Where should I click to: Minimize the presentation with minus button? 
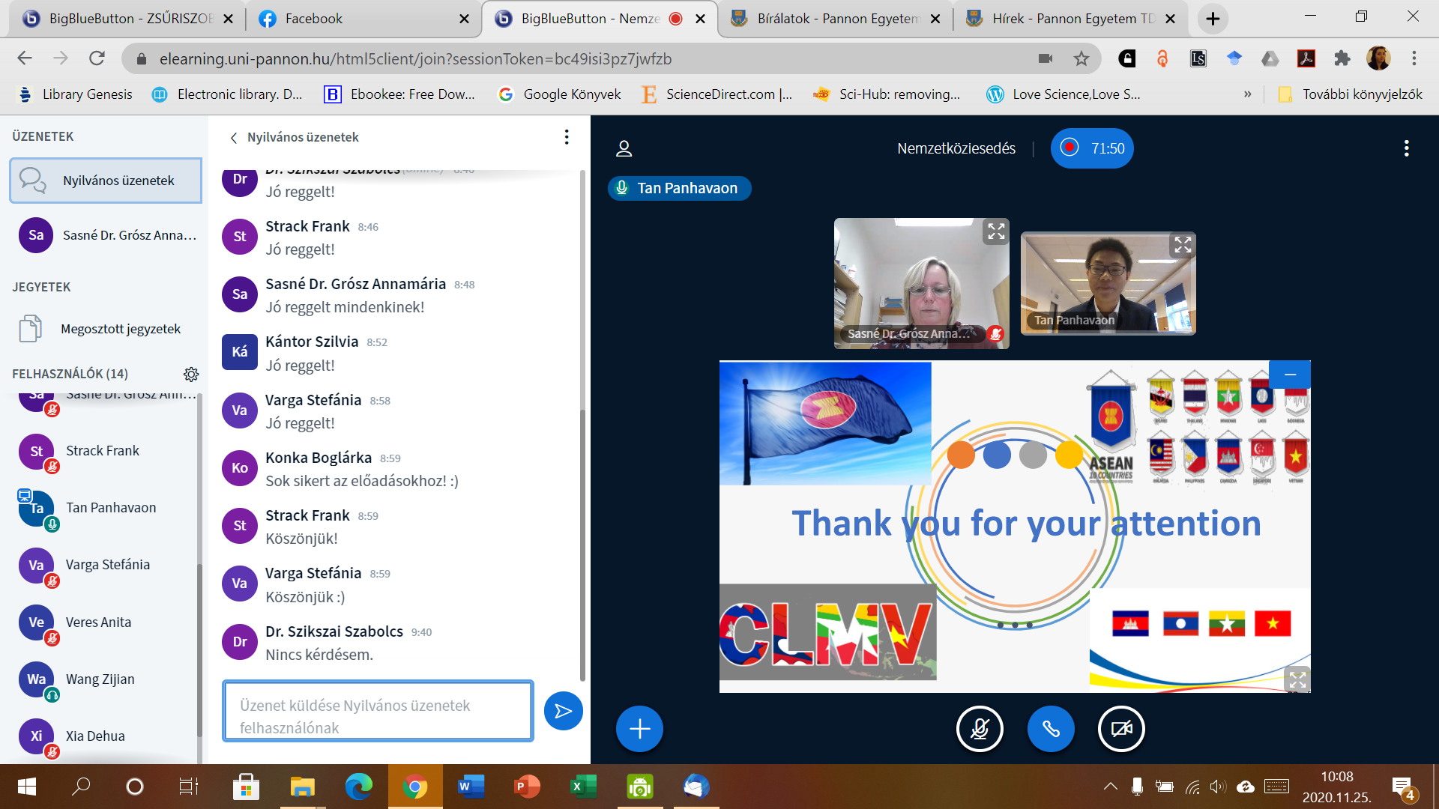pyautogui.click(x=1290, y=375)
